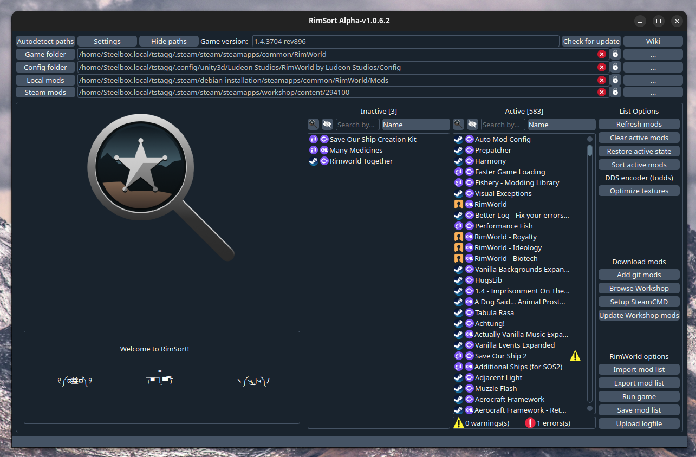The height and width of the screenshot is (457, 696).
Task: Browse for Local mods with ... button
Action: [653, 80]
